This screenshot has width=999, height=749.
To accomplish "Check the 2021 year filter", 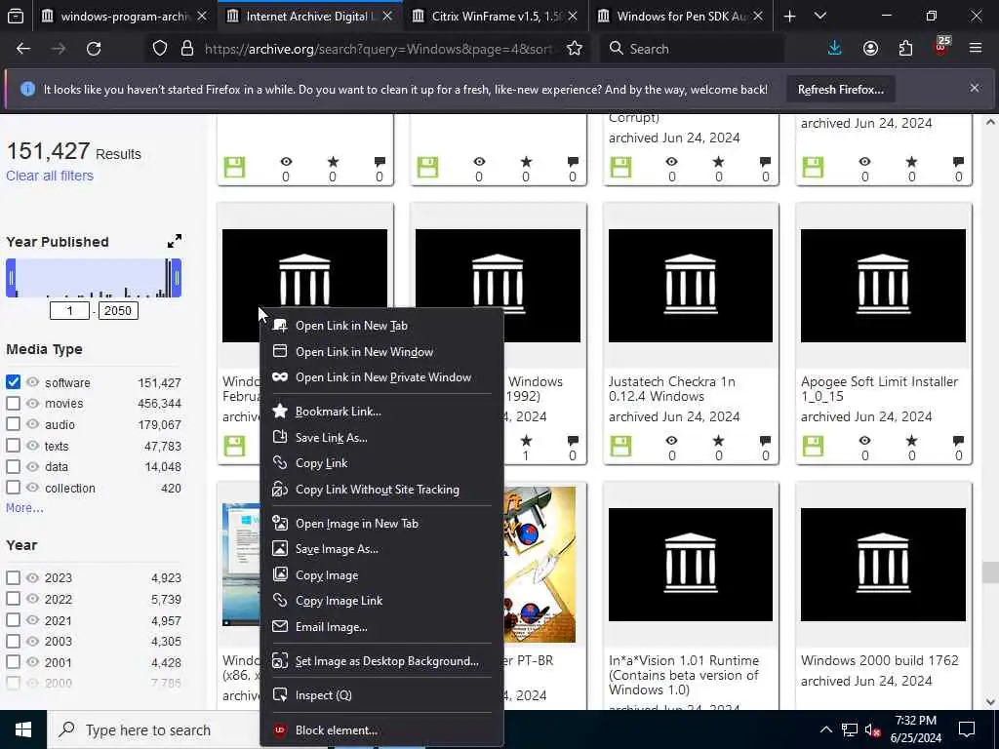I will click(x=13, y=620).
